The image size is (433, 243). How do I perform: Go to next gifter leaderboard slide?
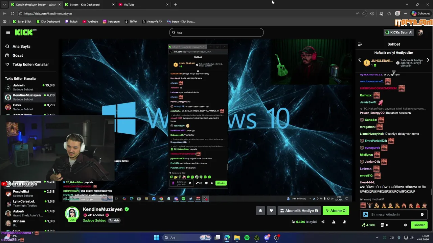[x=428, y=60]
